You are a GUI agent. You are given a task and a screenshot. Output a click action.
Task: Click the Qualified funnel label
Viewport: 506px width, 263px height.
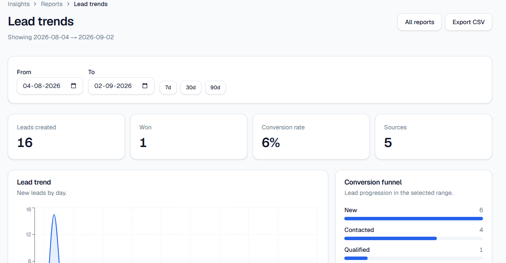[357, 250]
